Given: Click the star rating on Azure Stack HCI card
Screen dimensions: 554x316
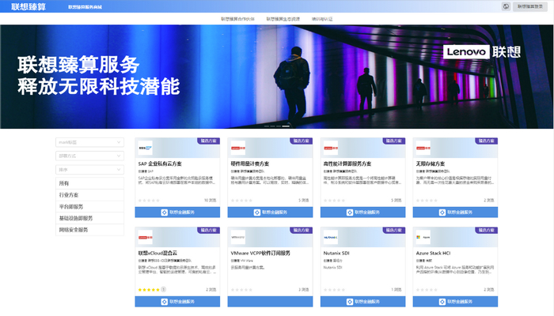Looking at the screenshot, I should pos(427,290).
